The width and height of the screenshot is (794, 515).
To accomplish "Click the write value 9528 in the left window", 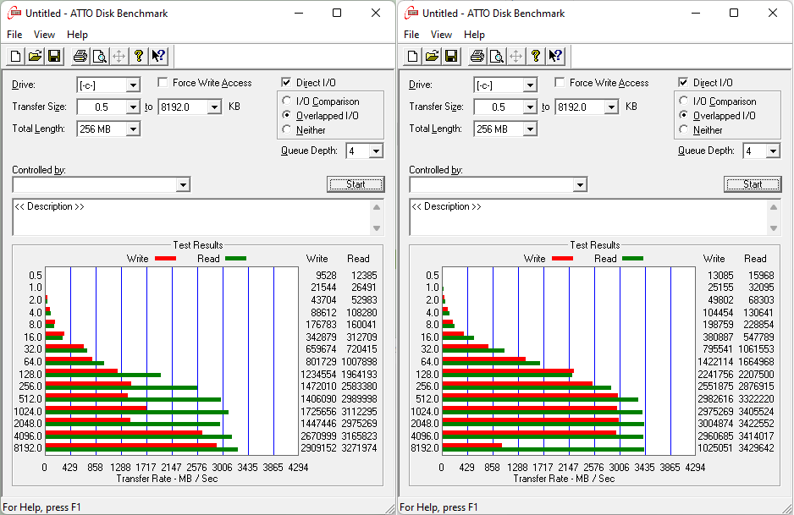I will click(326, 276).
